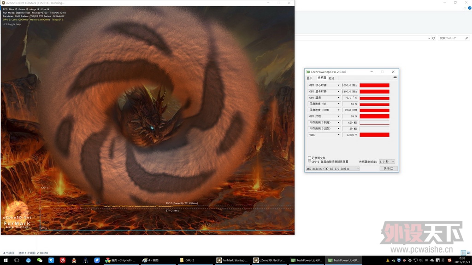Open WeChat from the taskbar
This screenshot has height=265, width=472.
pos(40,260)
